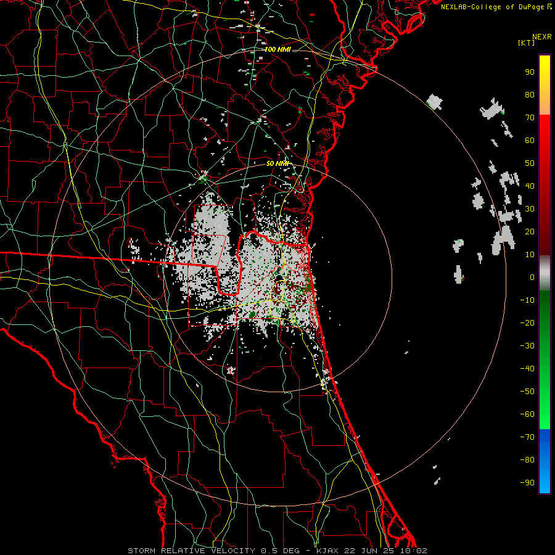Image resolution: width=555 pixels, height=555 pixels.
Task: Click the 30 value on the velocity scale
Action: click(530, 209)
